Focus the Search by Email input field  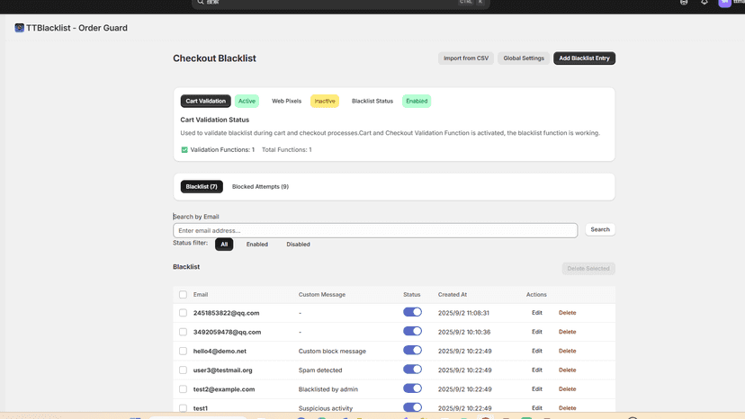tap(375, 230)
